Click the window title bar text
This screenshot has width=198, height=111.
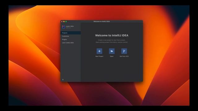pos(102,22)
